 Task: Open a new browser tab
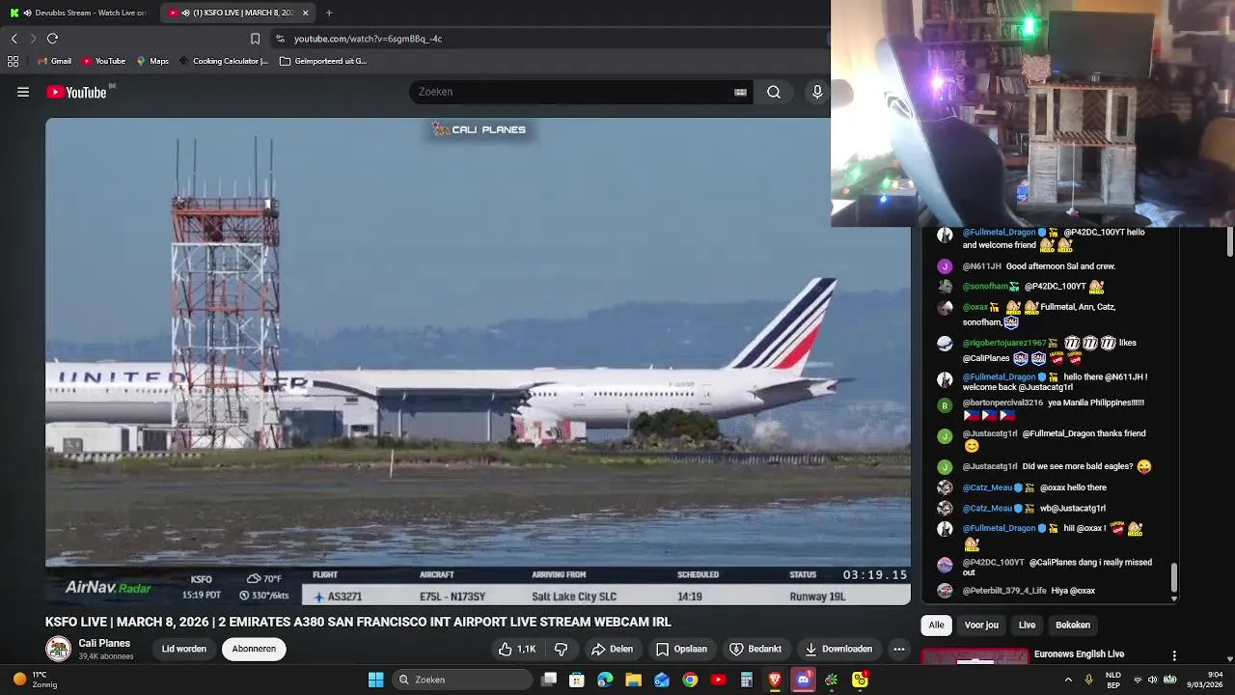point(329,13)
